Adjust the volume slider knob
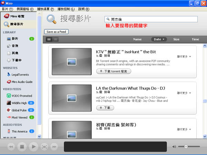207x155 pixels. pyautogui.click(x=186, y=147)
